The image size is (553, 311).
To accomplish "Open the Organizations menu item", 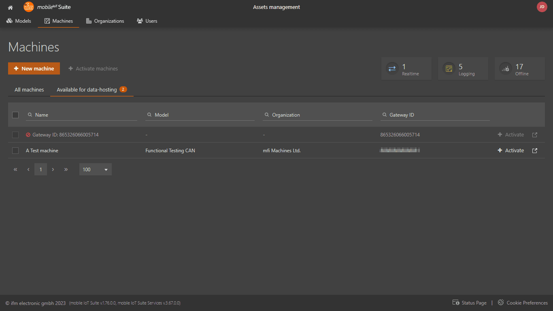I will pyautogui.click(x=105, y=21).
